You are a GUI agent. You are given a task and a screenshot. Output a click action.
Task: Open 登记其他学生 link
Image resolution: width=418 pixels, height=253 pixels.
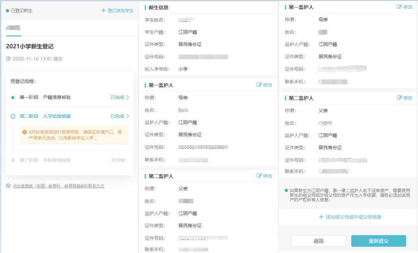[x=120, y=11]
